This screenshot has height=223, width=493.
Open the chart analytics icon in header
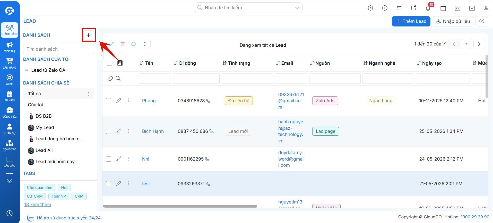tap(457, 8)
